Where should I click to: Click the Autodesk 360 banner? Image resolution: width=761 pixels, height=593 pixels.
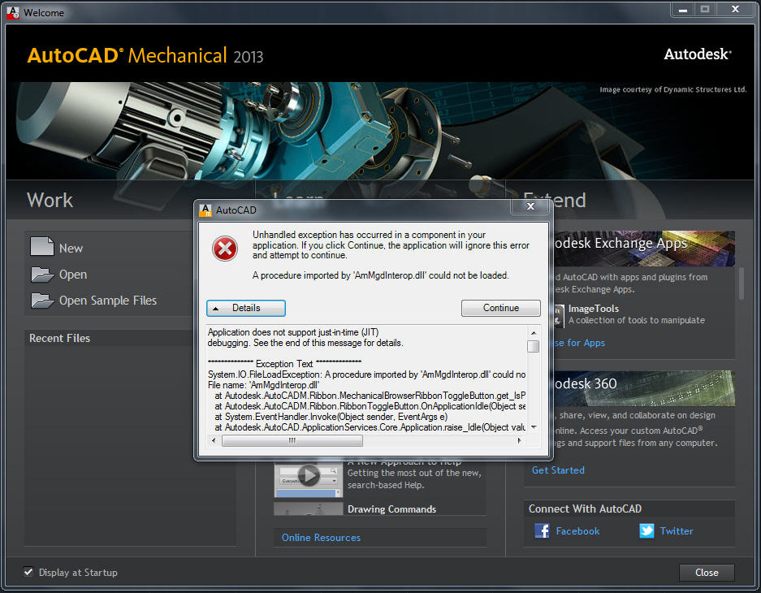click(644, 388)
